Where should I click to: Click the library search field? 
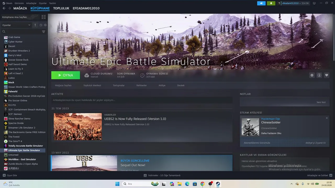[x=23, y=32]
